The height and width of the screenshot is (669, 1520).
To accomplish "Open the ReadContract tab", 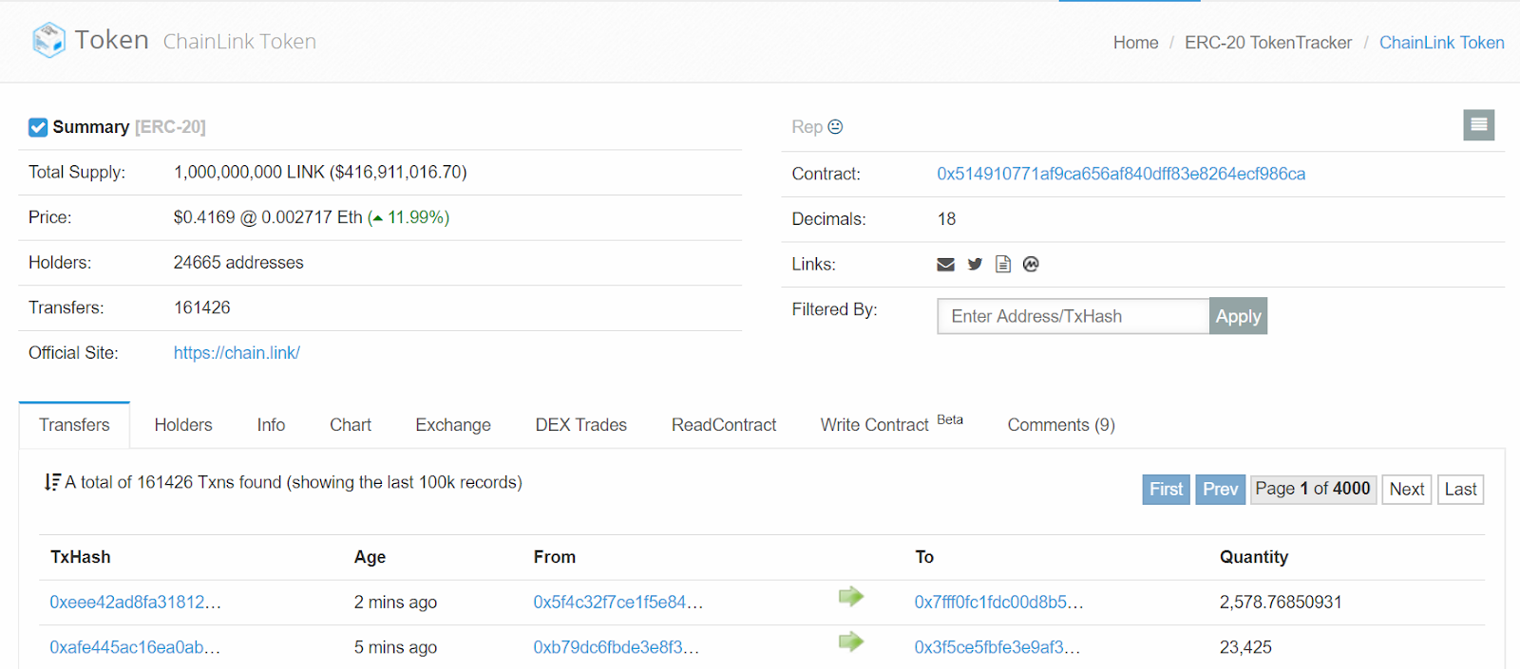I will tap(724, 425).
